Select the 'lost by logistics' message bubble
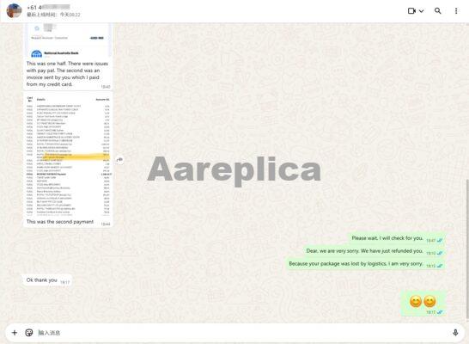Image resolution: width=469 pixels, height=344 pixels. 365,264
